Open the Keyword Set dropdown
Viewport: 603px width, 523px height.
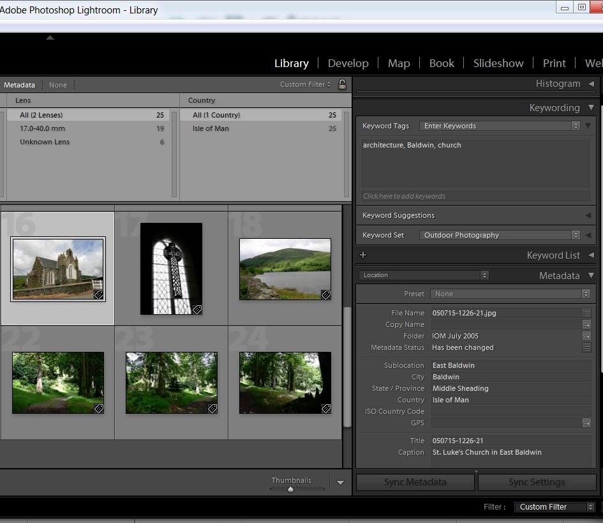(501, 235)
